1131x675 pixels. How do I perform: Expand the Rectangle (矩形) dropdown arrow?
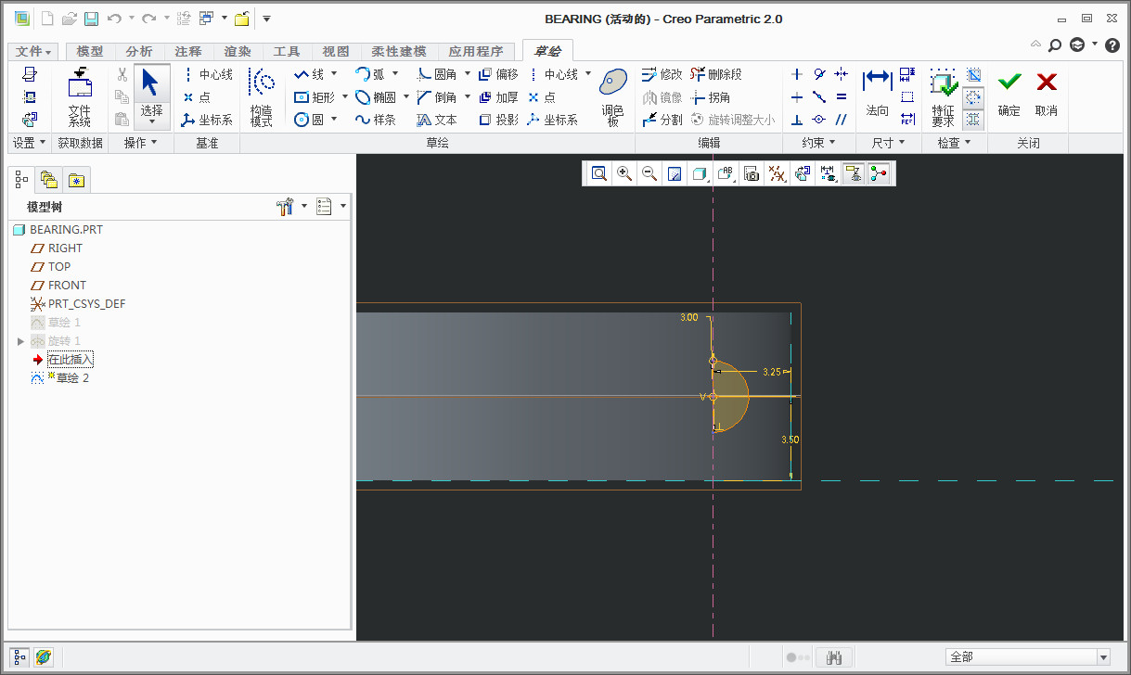pos(345,96)
